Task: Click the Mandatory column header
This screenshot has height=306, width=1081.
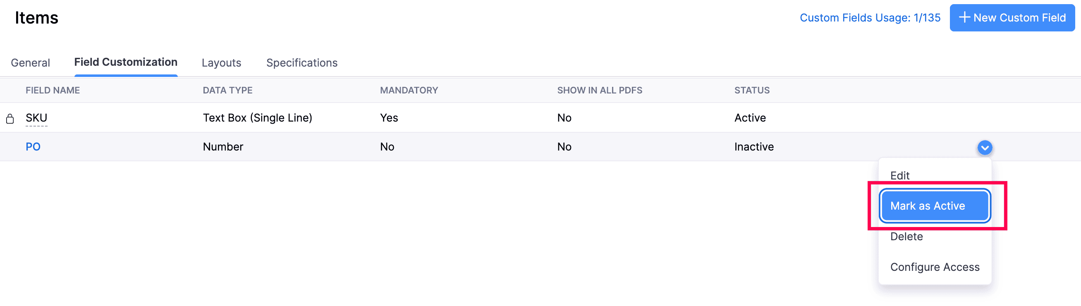Action: (409, 90)
